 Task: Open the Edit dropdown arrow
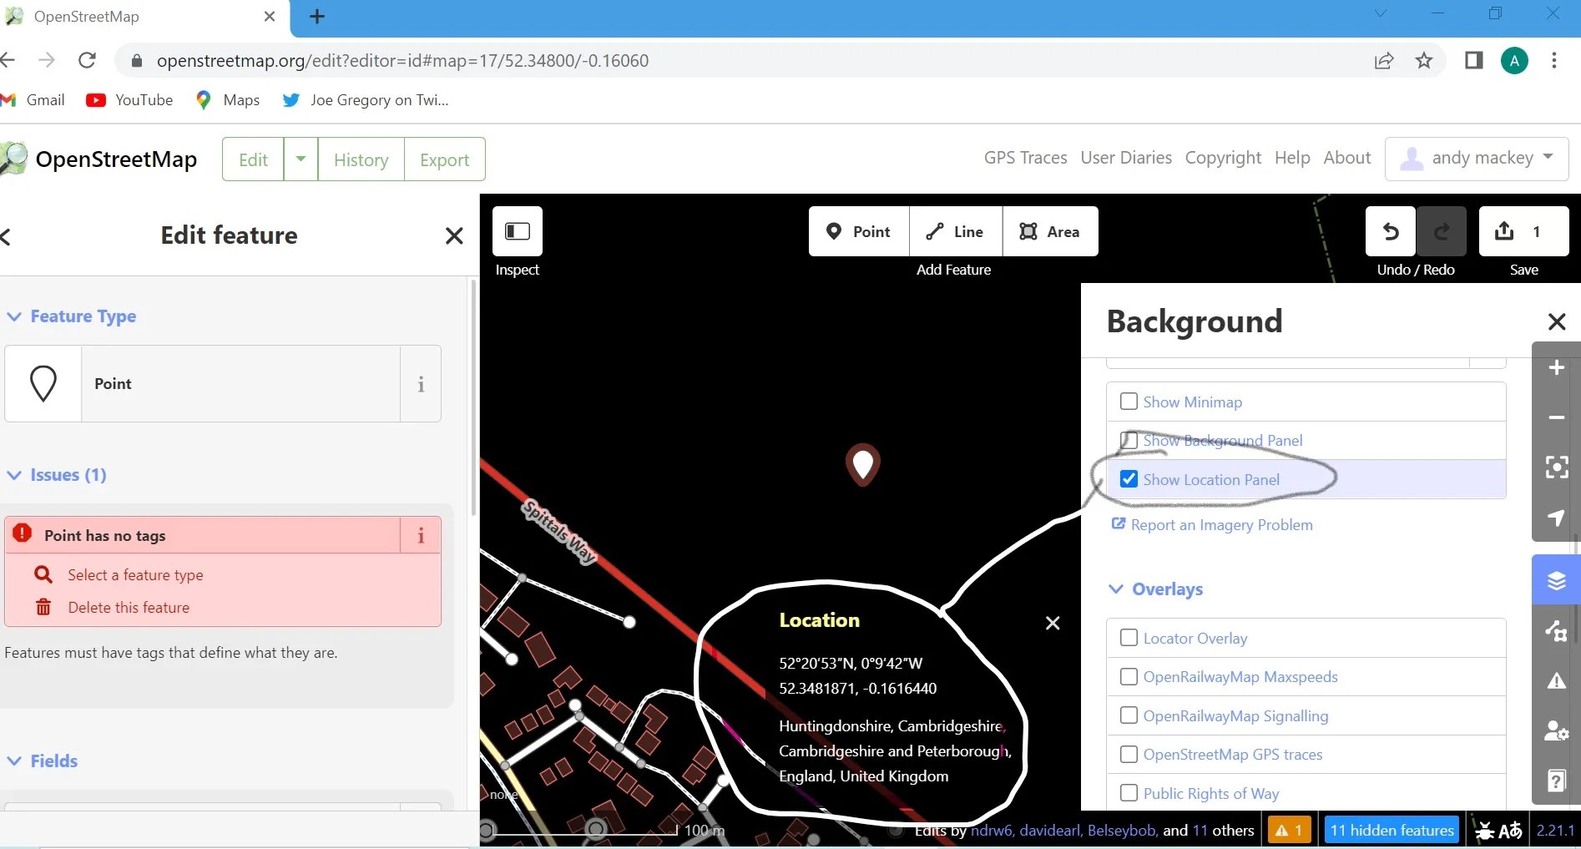click(x=301, y=159)
